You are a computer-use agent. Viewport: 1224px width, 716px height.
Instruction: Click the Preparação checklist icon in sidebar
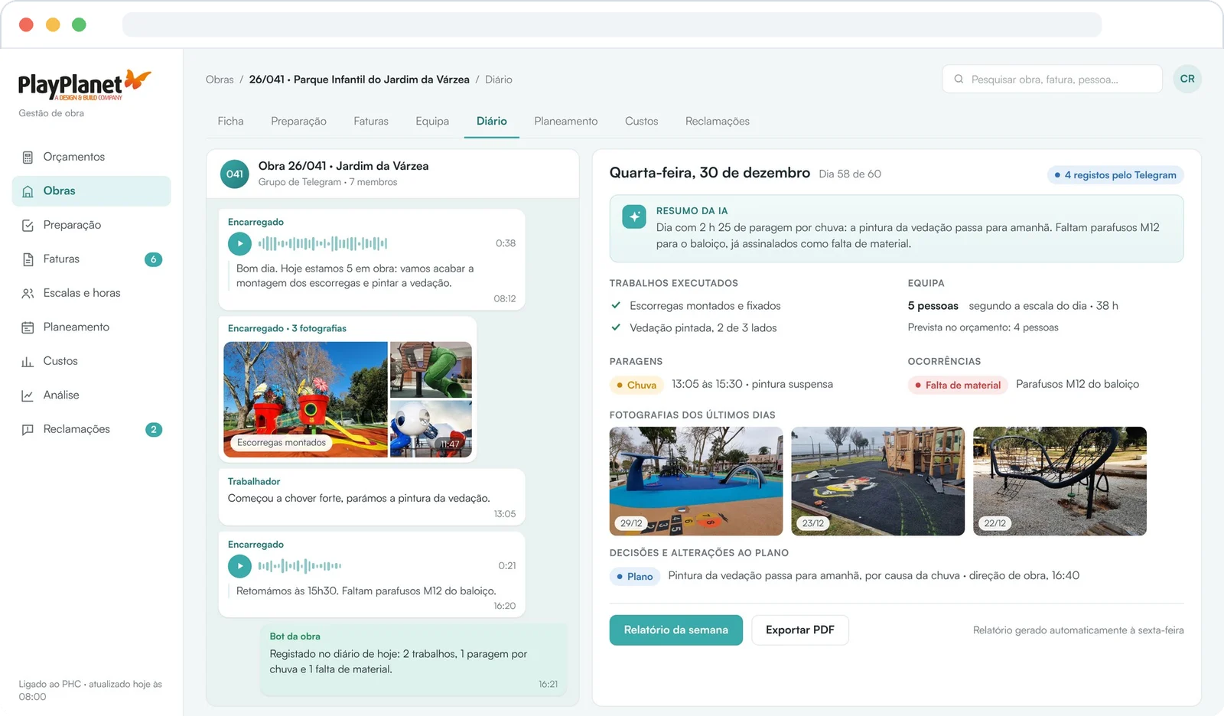pyautogui.click(x=28, y=225)
